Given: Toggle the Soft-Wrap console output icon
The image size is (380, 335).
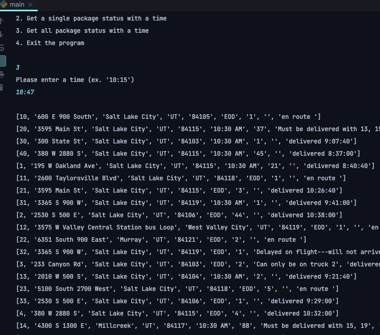Looking at the screenshot, I should click(x=2, y=48).
